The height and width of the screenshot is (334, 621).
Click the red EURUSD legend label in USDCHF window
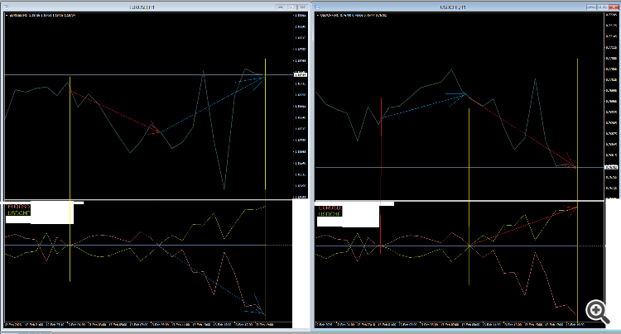[x=330, y=208]
